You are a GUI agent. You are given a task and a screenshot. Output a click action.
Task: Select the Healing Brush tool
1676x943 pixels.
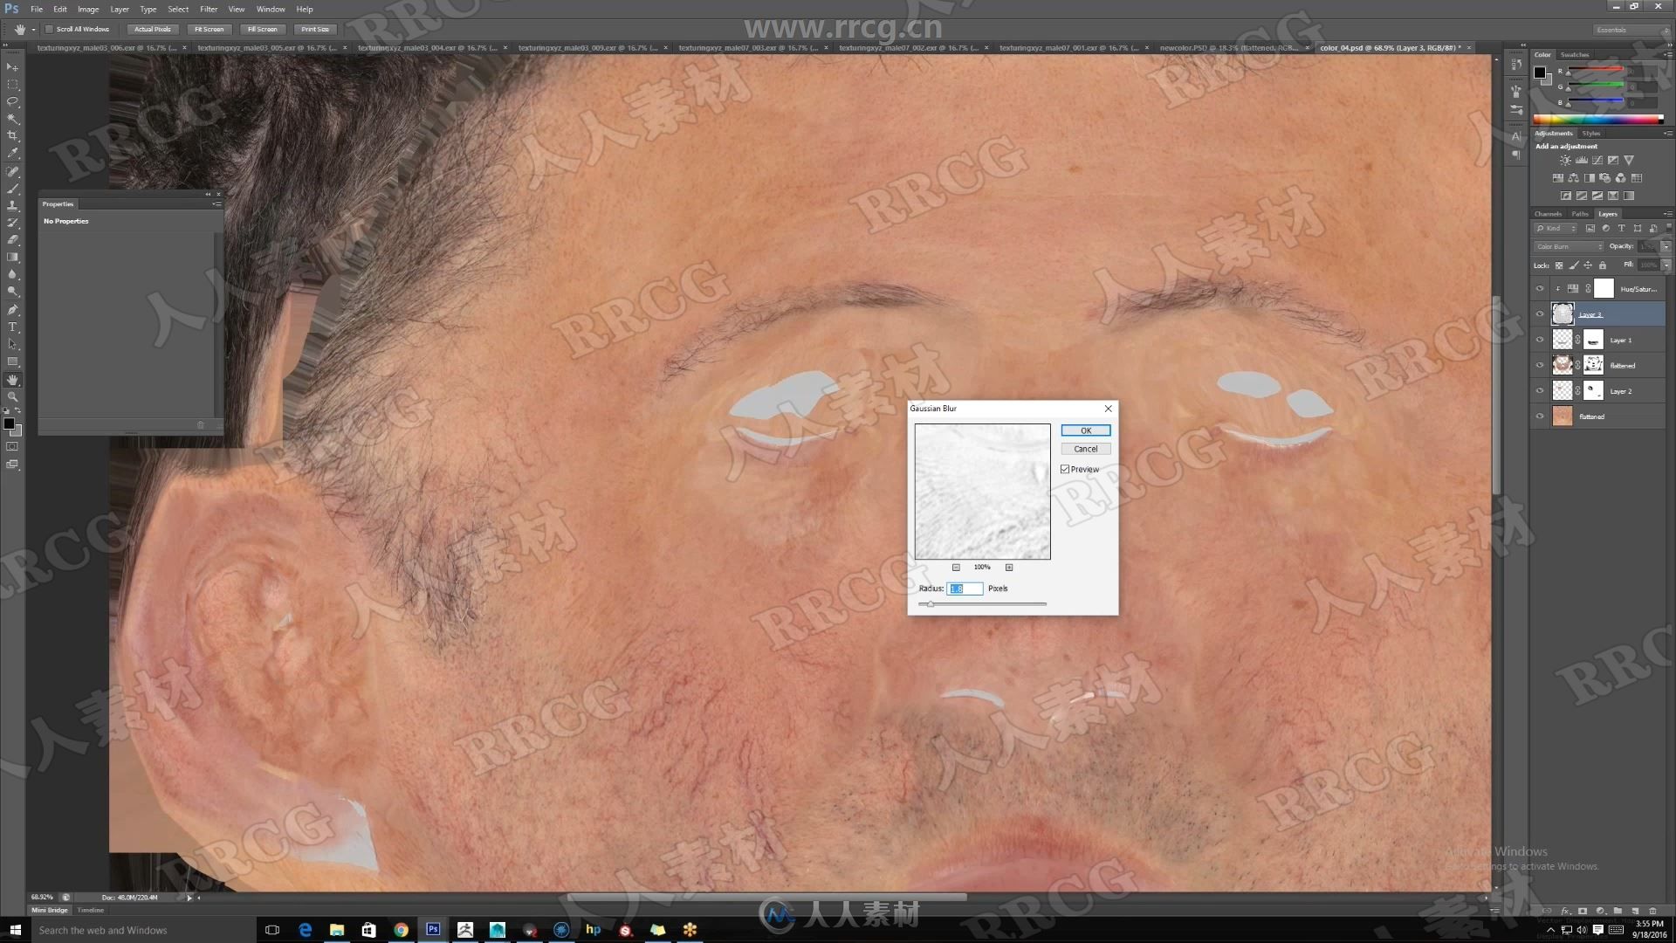coord(12,172)
